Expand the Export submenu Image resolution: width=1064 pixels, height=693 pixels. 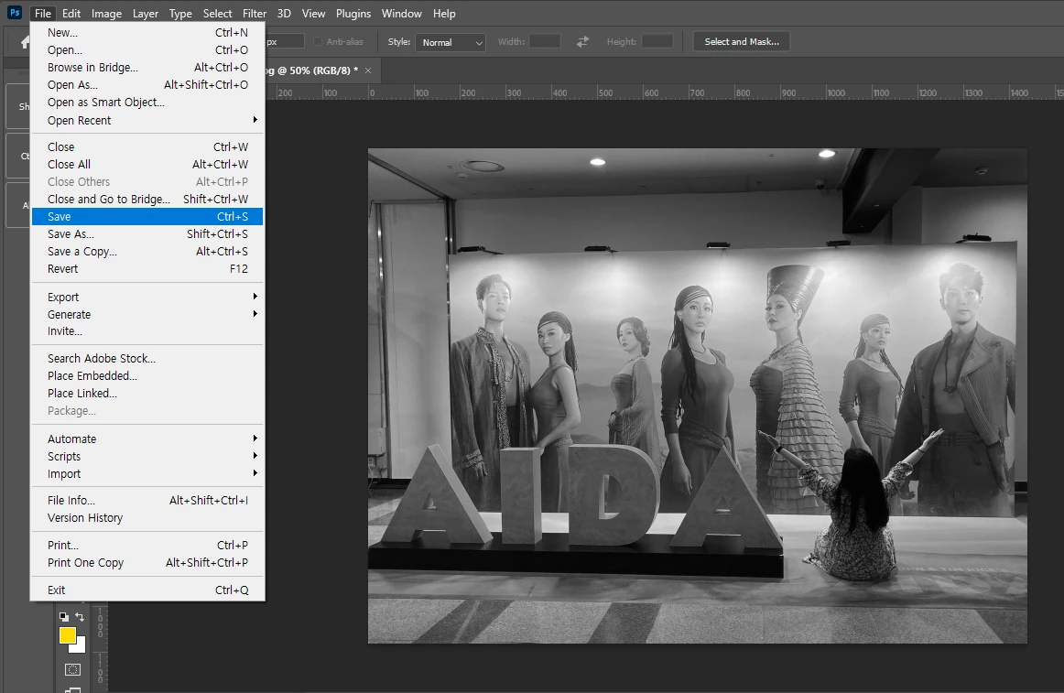click(x=147, y=297)
